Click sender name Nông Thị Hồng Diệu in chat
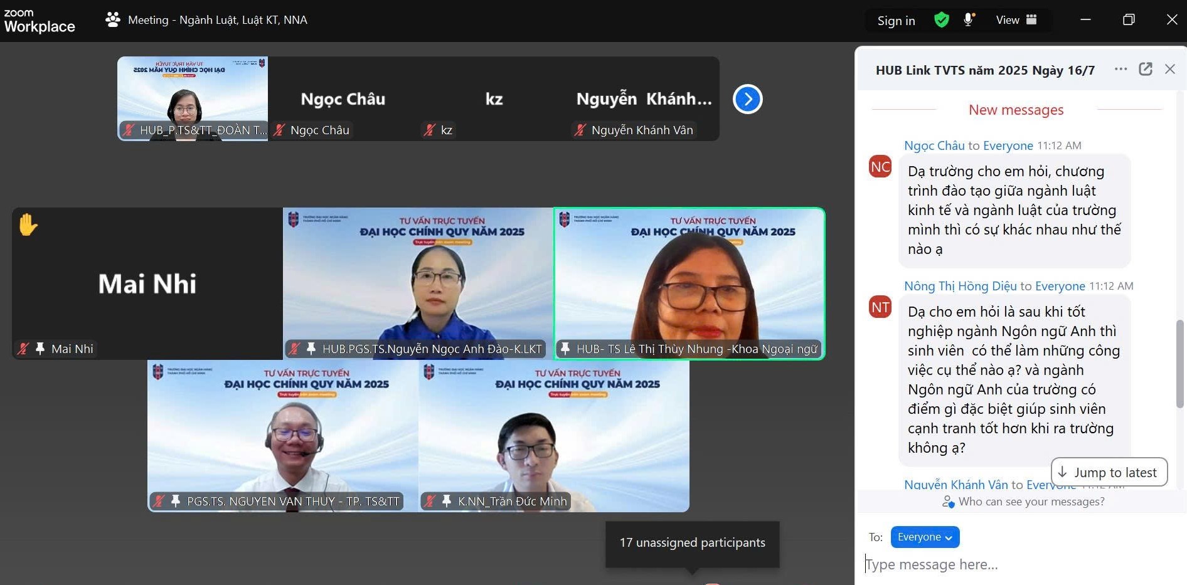Screen dimensions: 1187x585 (x=960, y=286)
